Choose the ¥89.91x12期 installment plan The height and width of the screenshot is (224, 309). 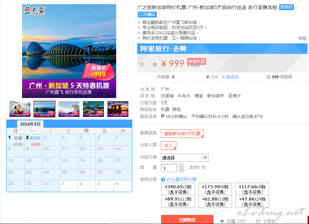coord(178,202)
